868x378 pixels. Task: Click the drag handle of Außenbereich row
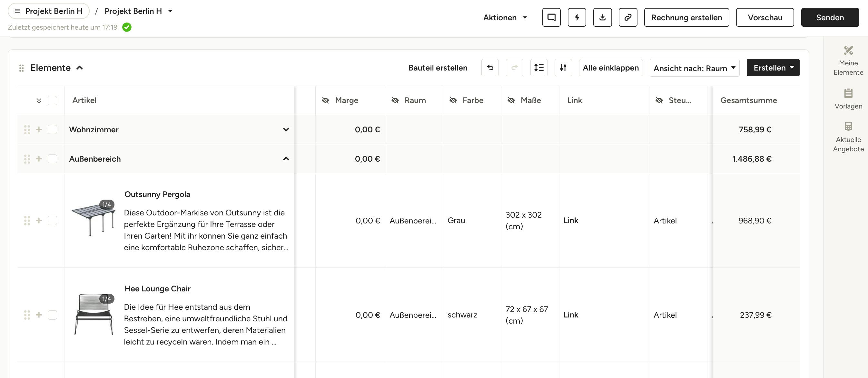click(27, 159)
